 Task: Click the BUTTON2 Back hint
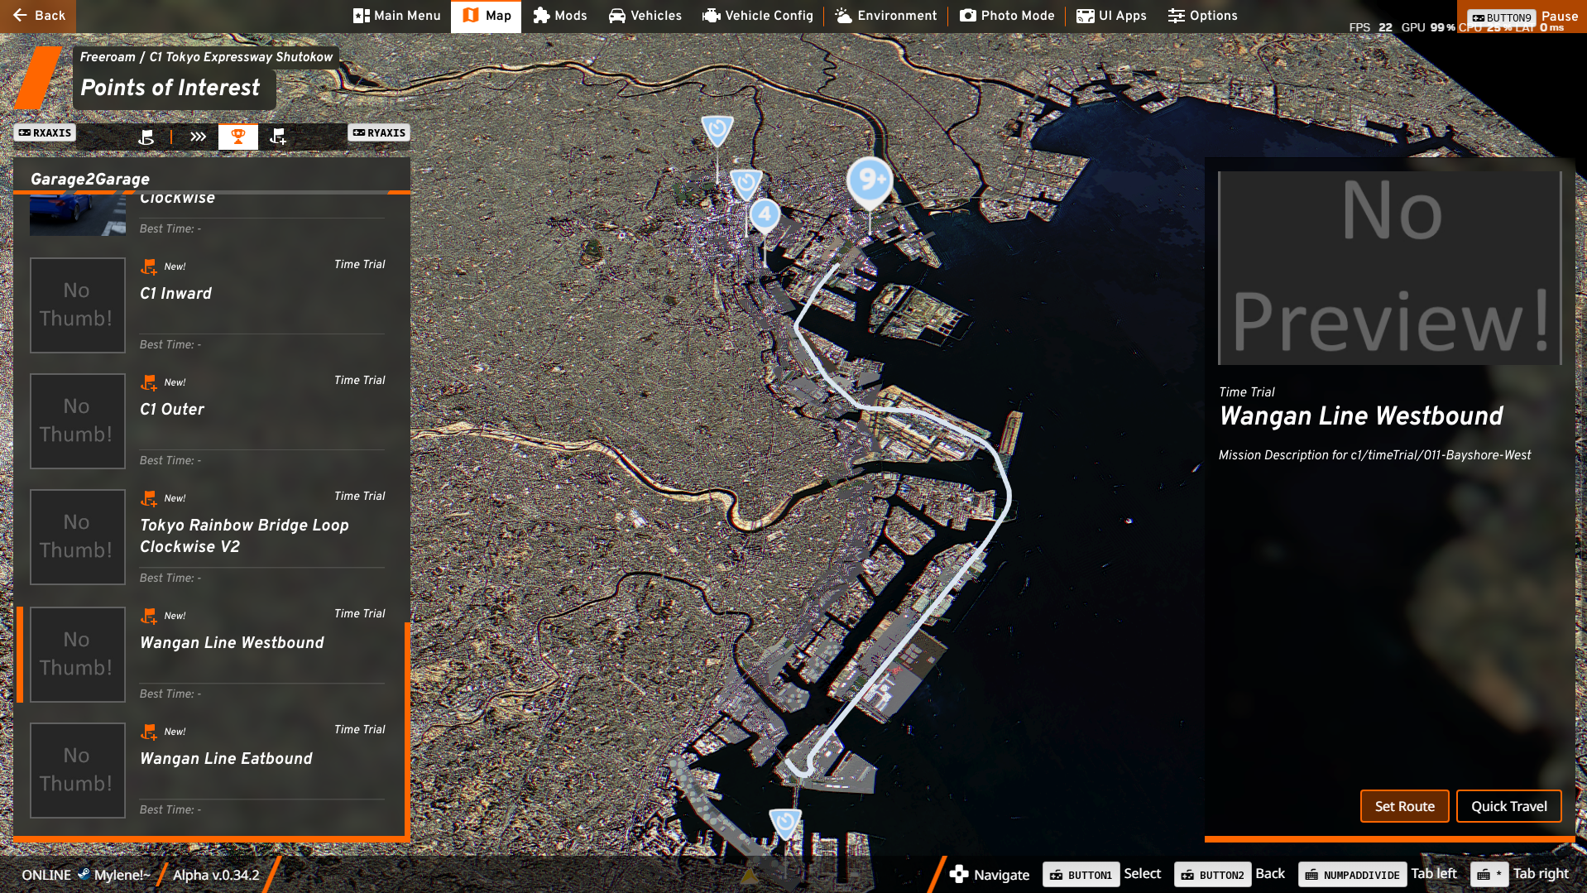click(1230, 874)
